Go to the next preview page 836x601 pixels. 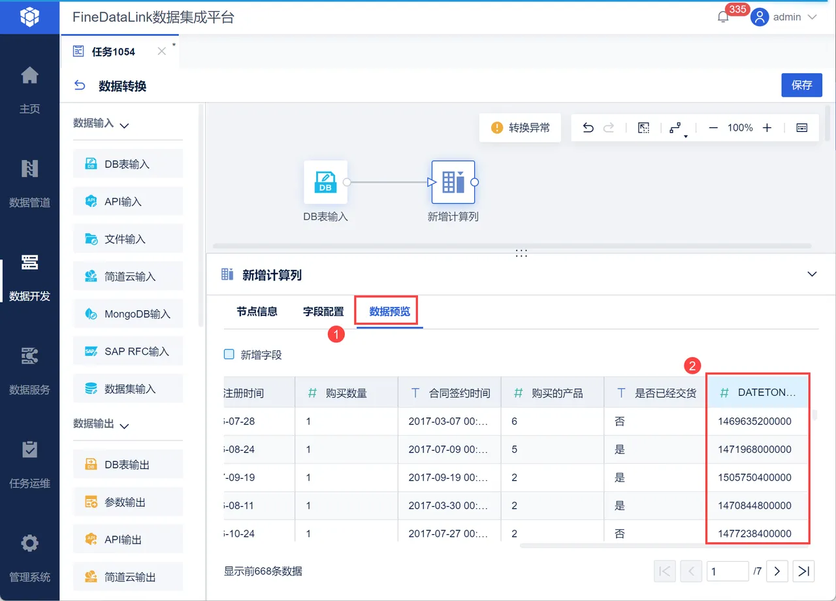777,572
